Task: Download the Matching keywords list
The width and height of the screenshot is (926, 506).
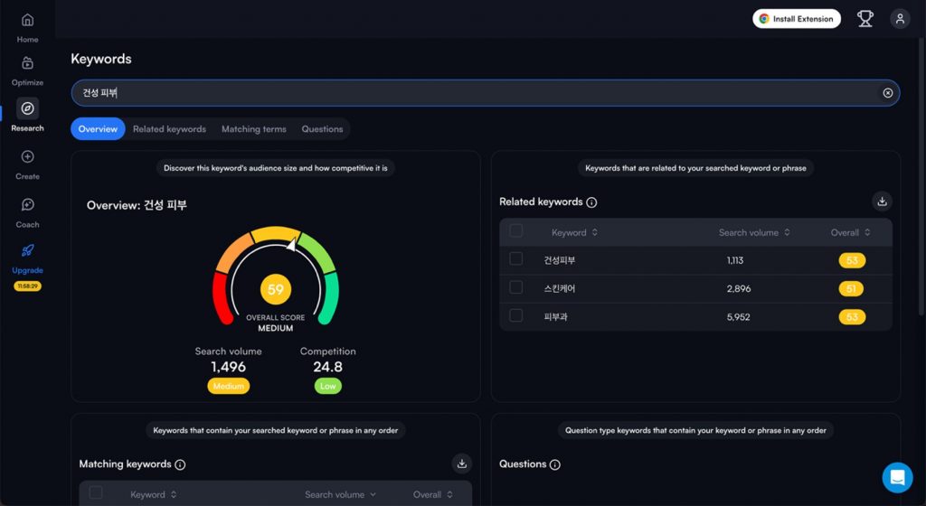Action: click(x=461, y=464)
